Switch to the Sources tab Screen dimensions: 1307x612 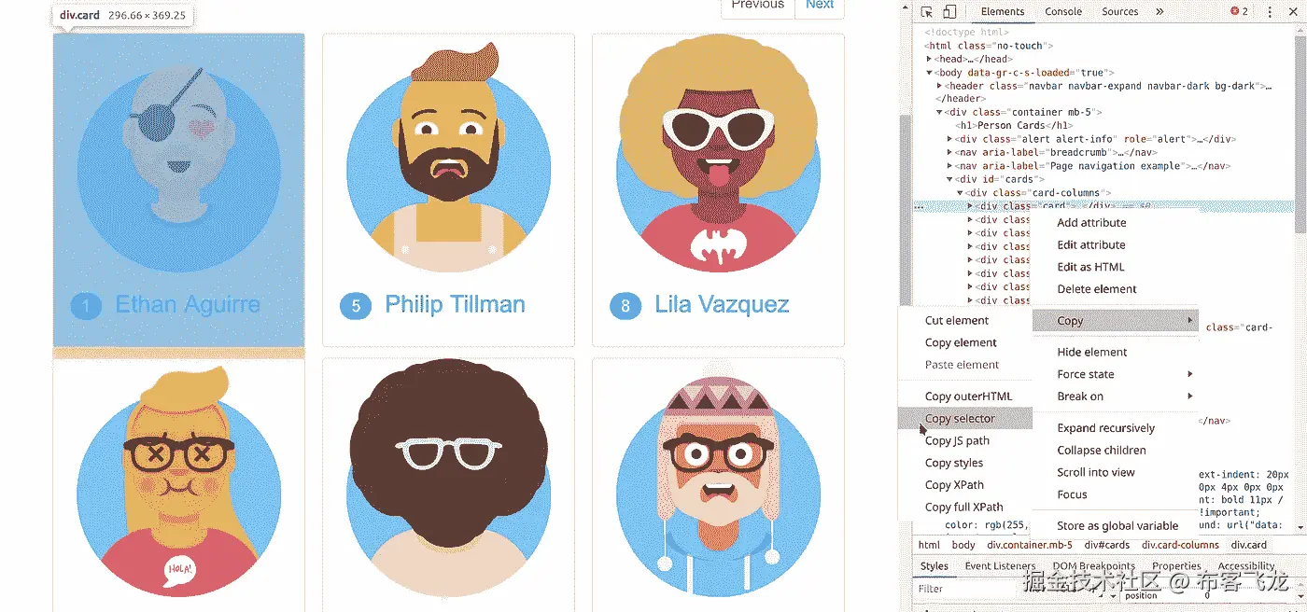click(x=1119, y=12)
